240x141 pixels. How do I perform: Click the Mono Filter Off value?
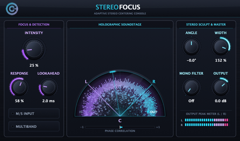tap(191, 101)
